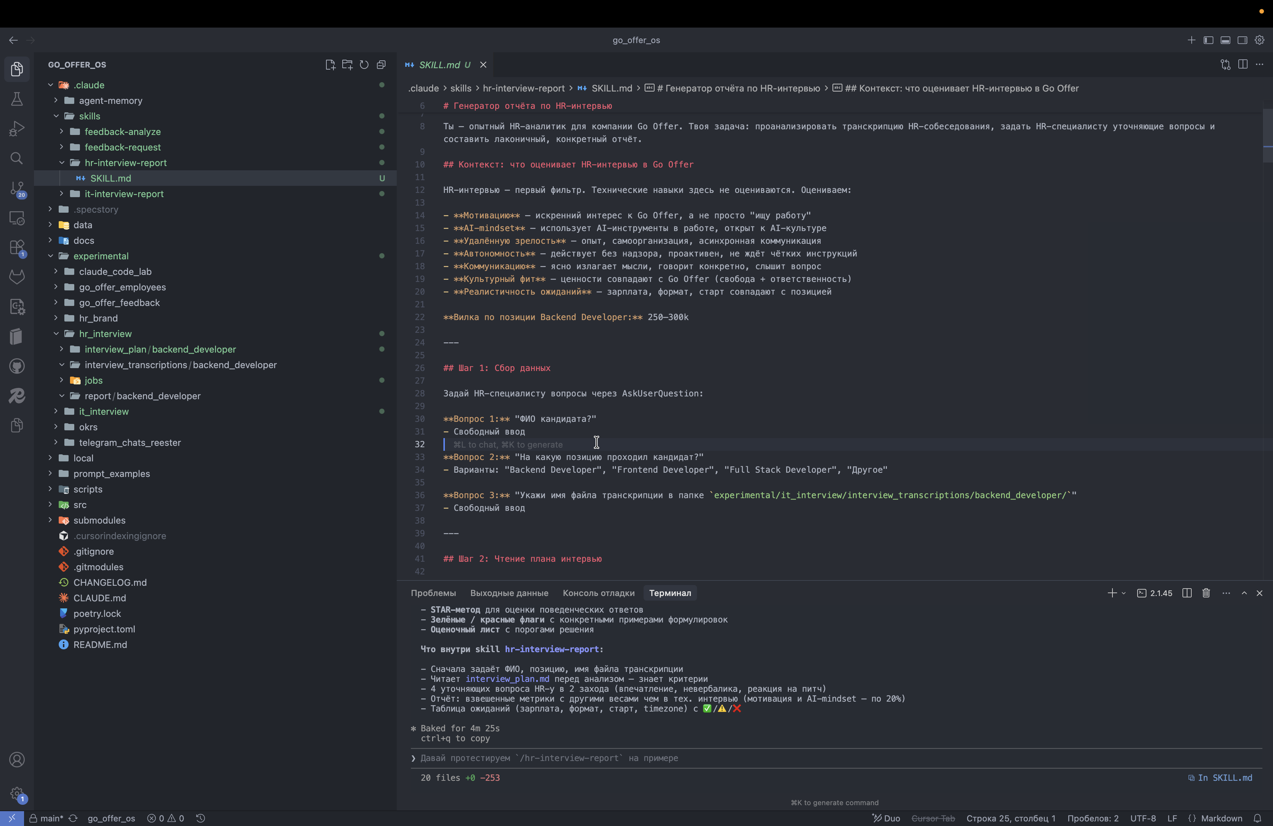Split the editor to the right
Screen dimensions: 1273x826
(x=1243, y=65)
